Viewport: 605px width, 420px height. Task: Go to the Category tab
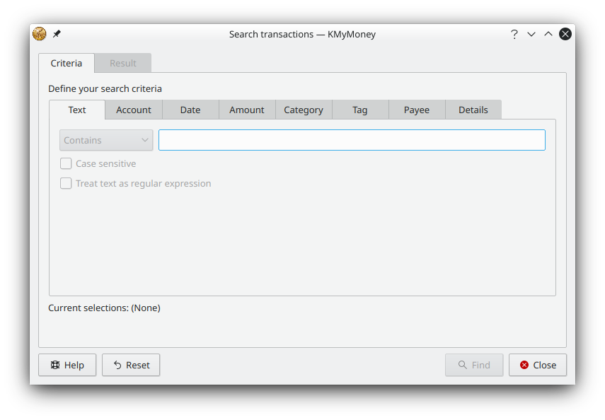[304, 110]
